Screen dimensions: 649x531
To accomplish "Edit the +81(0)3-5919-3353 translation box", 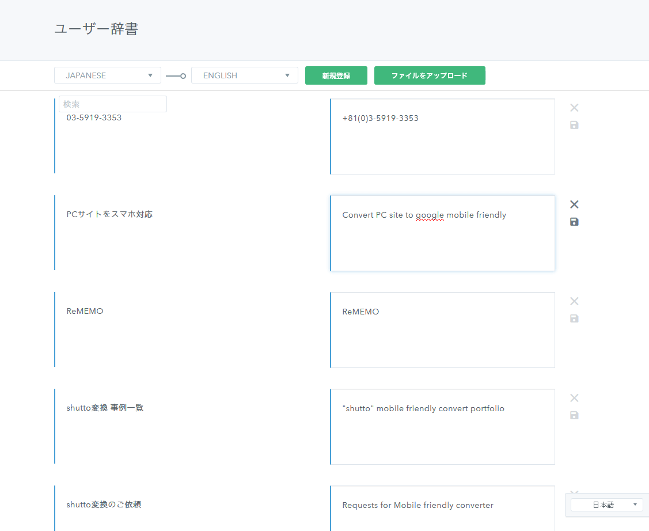I will click(x=442, y=136).
